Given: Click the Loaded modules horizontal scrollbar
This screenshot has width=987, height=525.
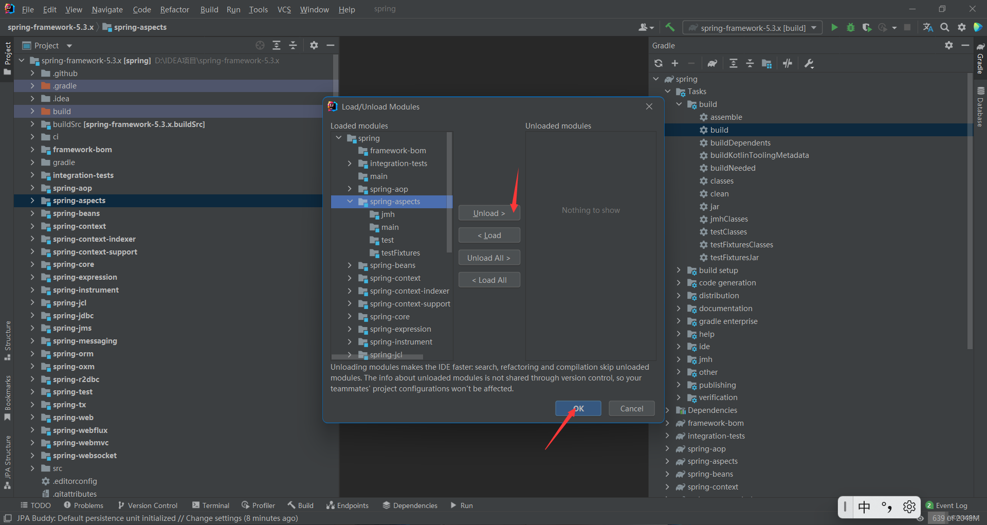Looking at the screenshot, I should coord(377,356).
